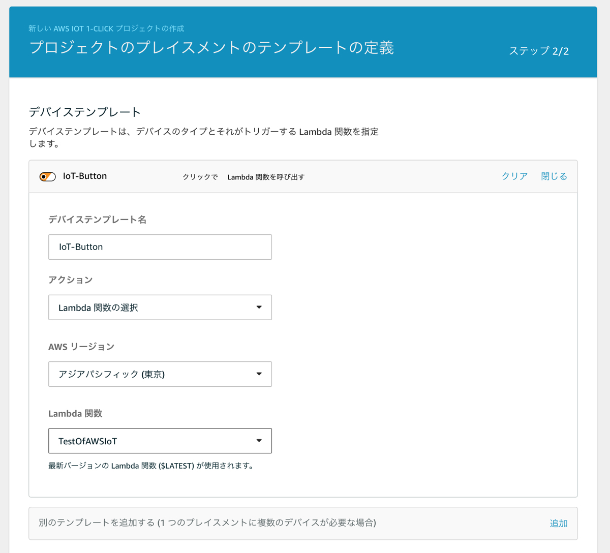This screenshot has width=610, height=553.
Task: Click the クリックで Lambda 関数を呼び出す label
Action: [x=244, y=176]
